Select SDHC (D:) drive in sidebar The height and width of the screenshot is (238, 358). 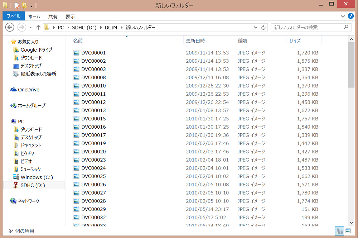point(33,185)
